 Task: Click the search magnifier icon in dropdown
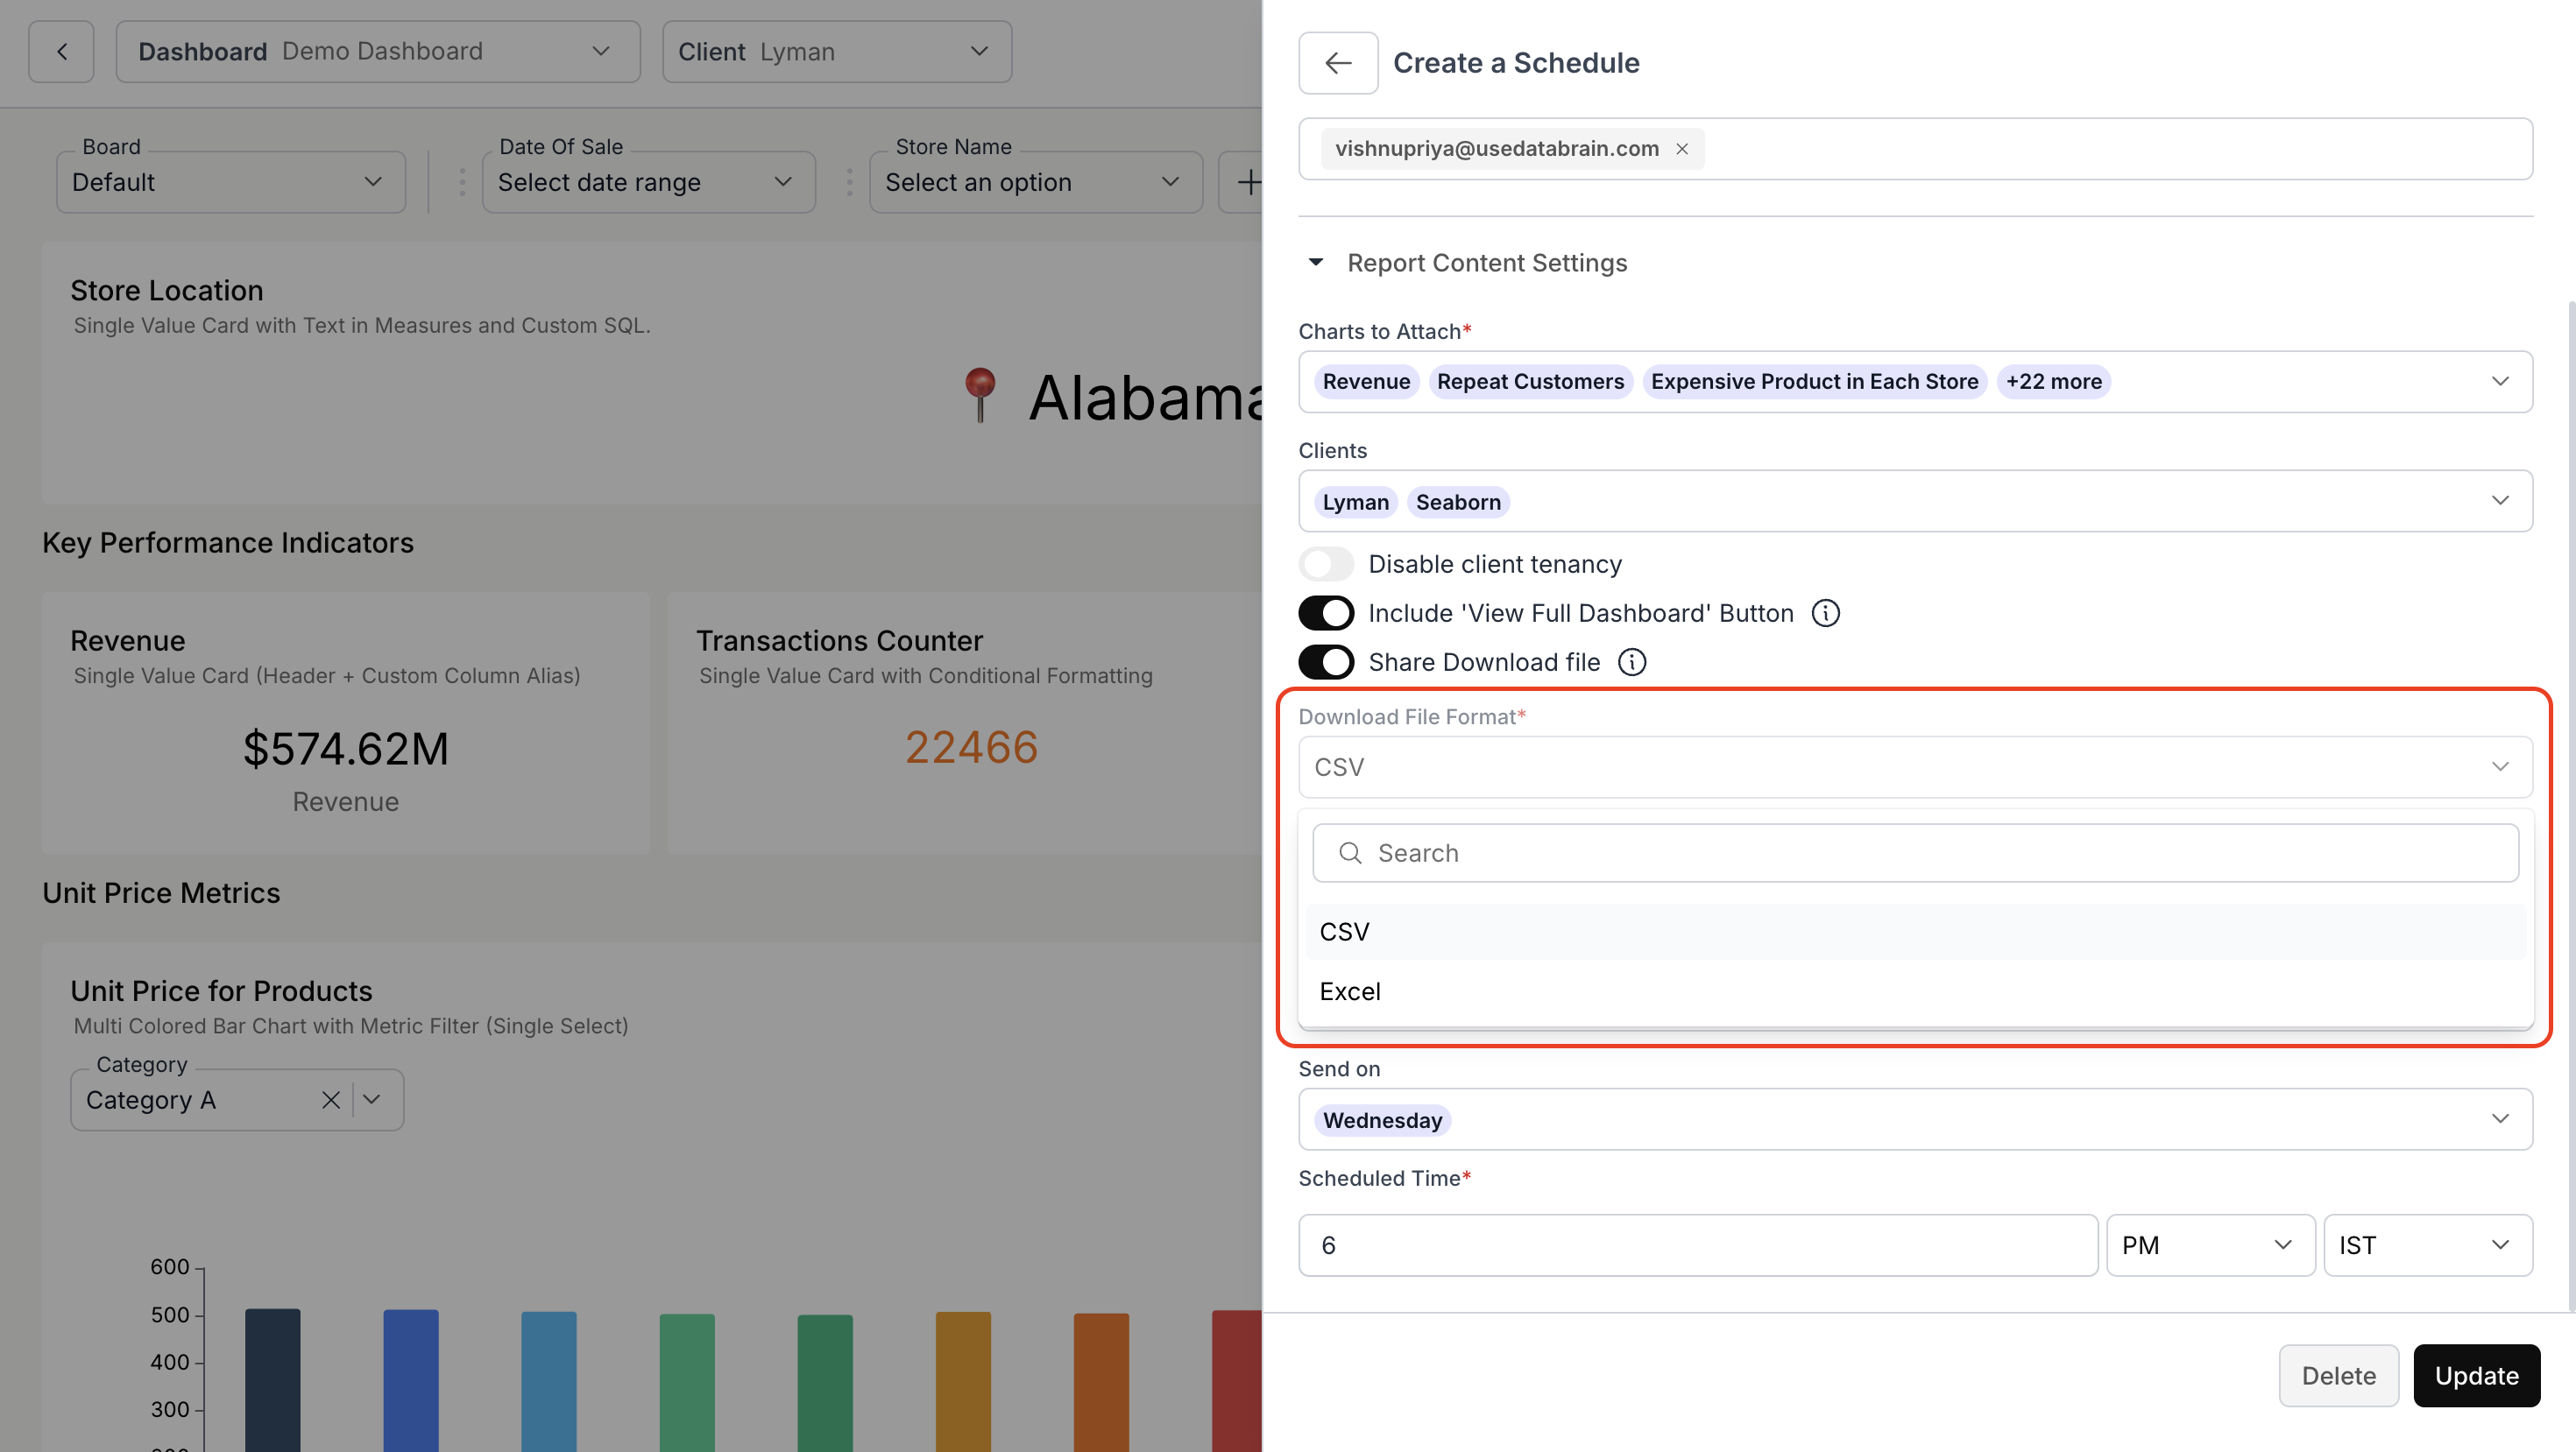pos(1350,852)
